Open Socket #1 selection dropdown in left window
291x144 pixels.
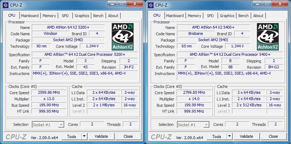[48, 125]
